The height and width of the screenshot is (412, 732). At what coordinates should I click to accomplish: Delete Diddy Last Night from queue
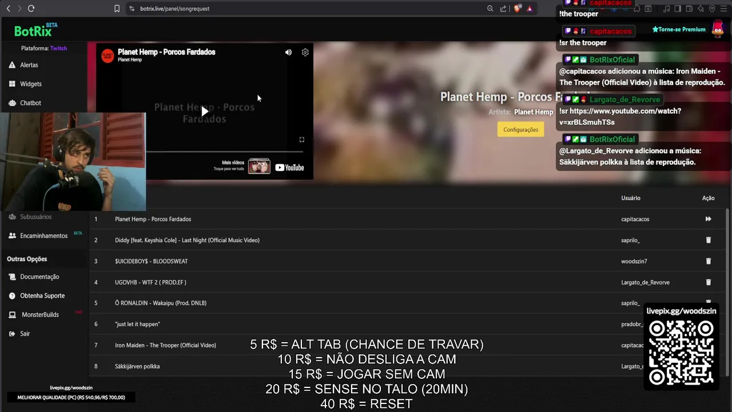pyautogui.click(x=708, y=240)
